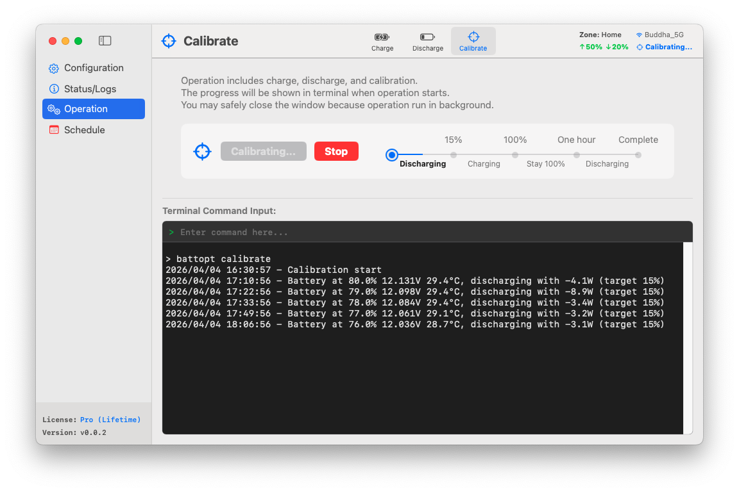Image resolution: width=739 pixels, height=492 pixels.
Task: Open the Configuration section
Action: [x=93, y=69]
